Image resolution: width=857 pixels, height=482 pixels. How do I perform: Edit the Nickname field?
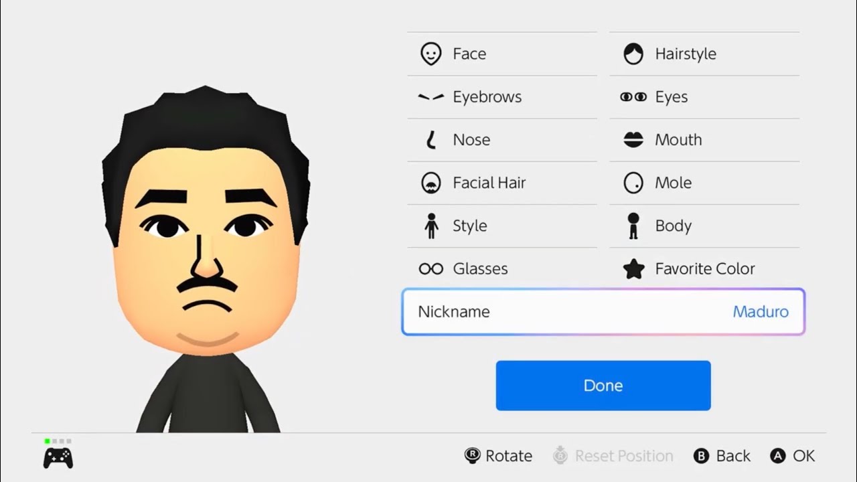click(603, 312)
